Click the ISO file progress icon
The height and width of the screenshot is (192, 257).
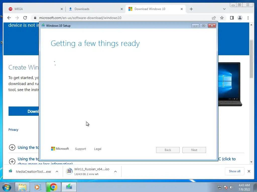coord(69,171)
